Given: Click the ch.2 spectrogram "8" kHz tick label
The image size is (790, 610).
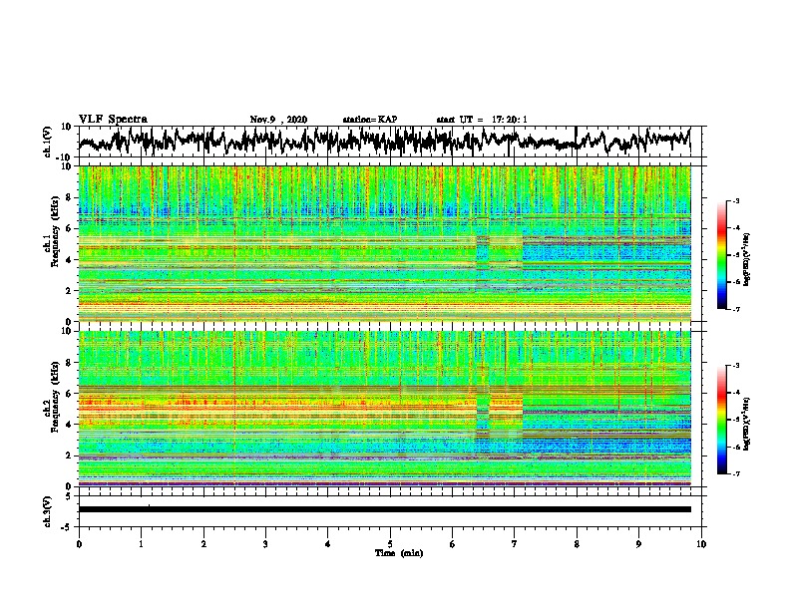Looking at the screenshot, I should tap(70, 363).
